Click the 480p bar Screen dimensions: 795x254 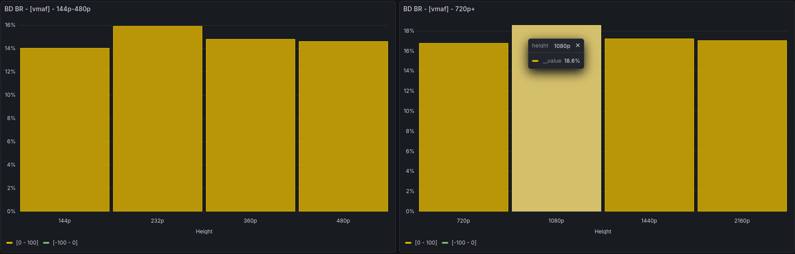point(343,126)
